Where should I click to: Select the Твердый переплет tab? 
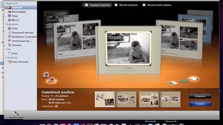coord(97,5)
